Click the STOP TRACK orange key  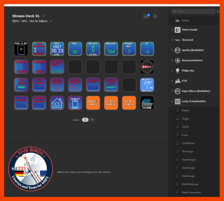[x=129, y=103]
